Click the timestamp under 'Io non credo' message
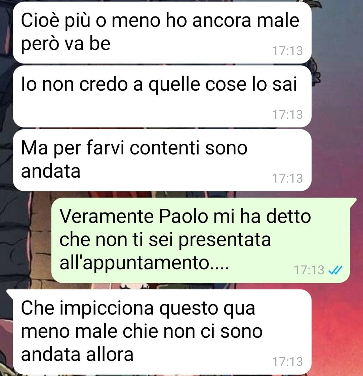363x376 pixels. (287, 114)
